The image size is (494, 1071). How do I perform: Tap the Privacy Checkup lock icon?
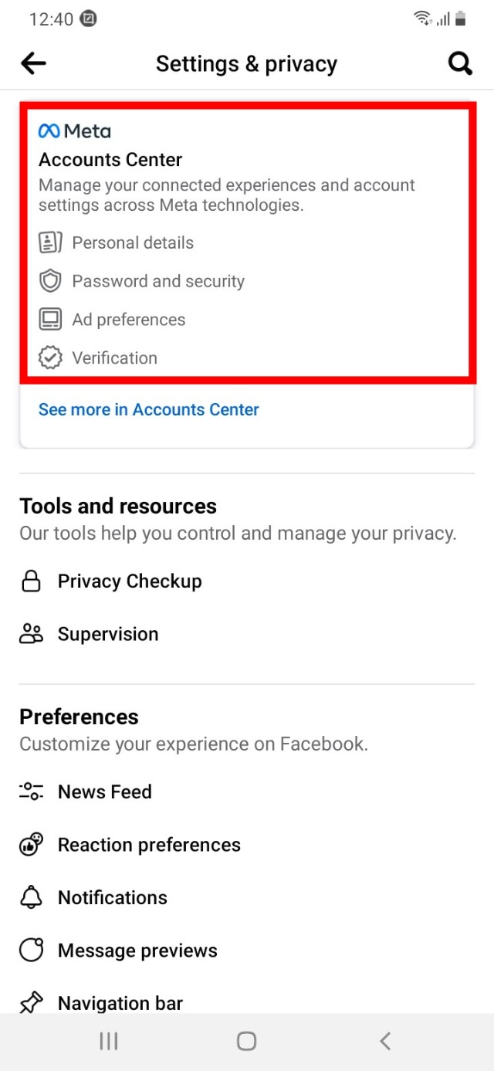[x=31, y=581]
